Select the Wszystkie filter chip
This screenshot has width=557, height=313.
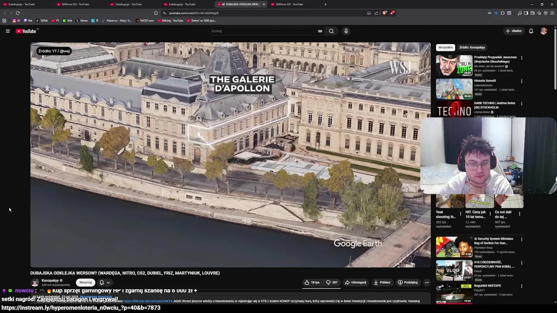tap(445, 47)
